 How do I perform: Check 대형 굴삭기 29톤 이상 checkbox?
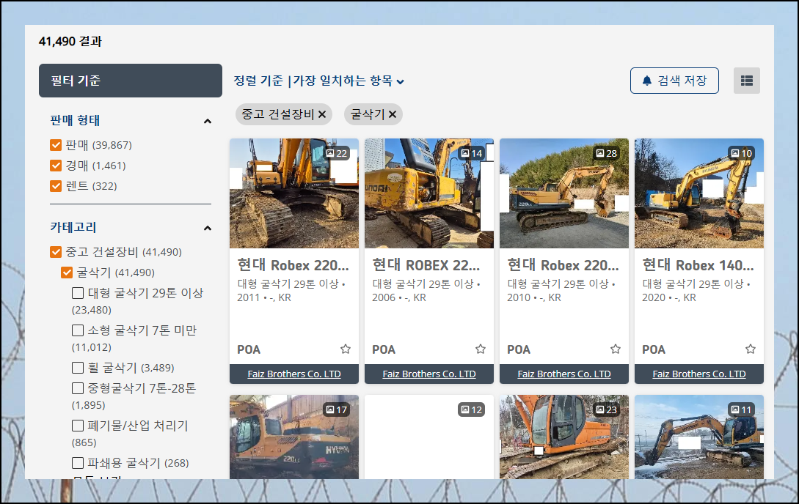78,293
